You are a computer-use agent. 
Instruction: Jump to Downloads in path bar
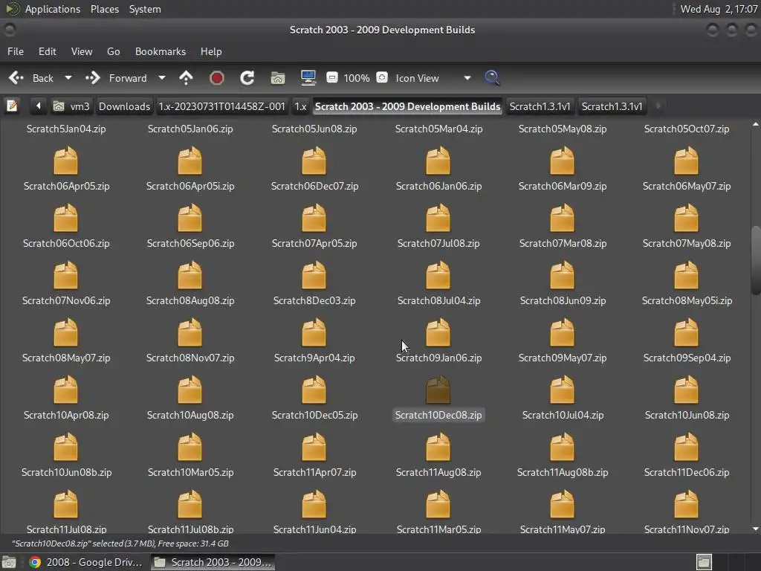point(124,106)
